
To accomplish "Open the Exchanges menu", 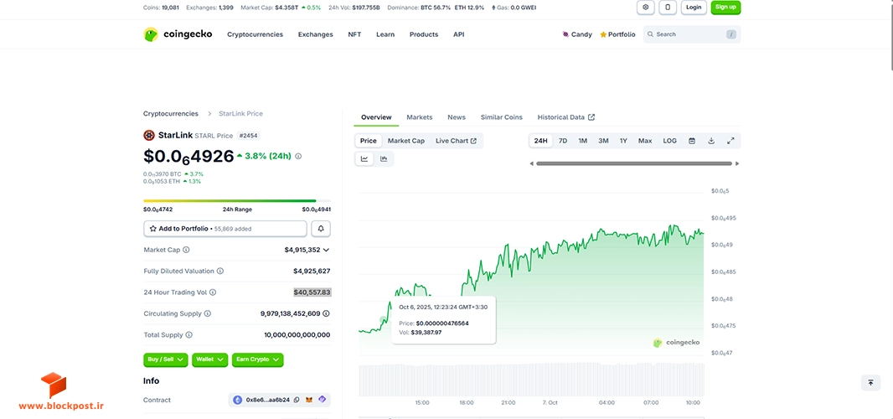I will tap(316, 34).
